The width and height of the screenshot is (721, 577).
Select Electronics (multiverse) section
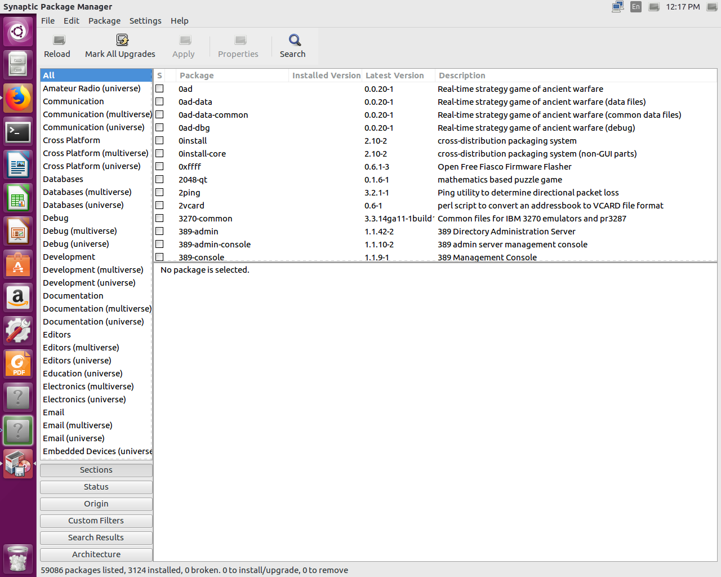(x=96, y=387)
